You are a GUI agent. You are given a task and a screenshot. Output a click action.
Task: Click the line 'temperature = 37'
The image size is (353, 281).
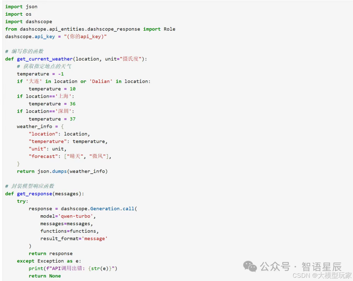[x=52, y=119]
